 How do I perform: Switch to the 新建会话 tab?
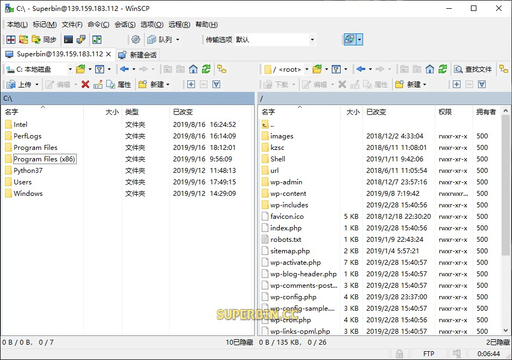tap(137, 55)
